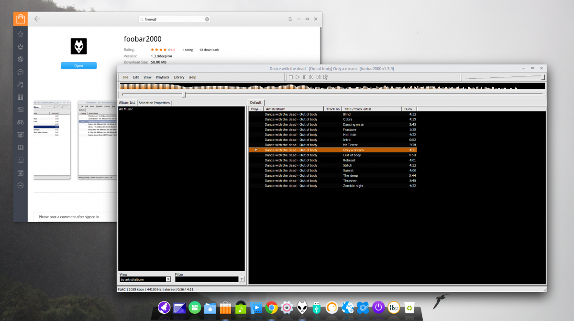This screenshot has height=321, width=574.
Task: Open the Games category gamepad icon
Action: coord(20,122)
